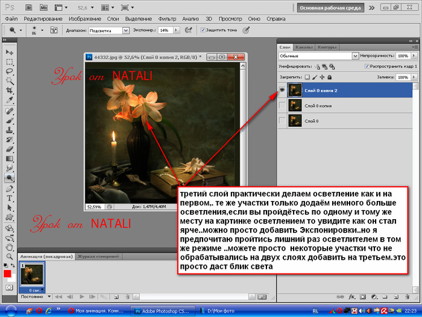Delete layer trash icon in Layers panel
Screen dimensions: 422x317
pos(407,297)
